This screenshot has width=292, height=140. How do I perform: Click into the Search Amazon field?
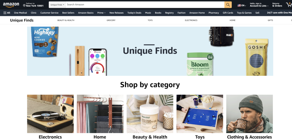[x=145, y=5]
